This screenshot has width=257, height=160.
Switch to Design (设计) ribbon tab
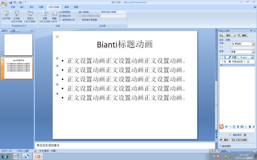(32, 7)
